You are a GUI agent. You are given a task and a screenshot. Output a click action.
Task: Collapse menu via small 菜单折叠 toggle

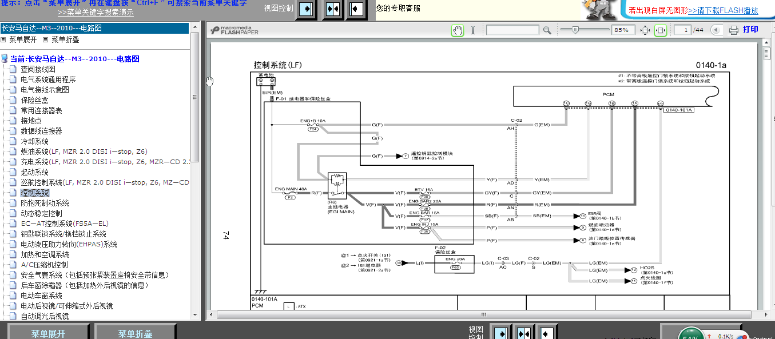point(62,40)
